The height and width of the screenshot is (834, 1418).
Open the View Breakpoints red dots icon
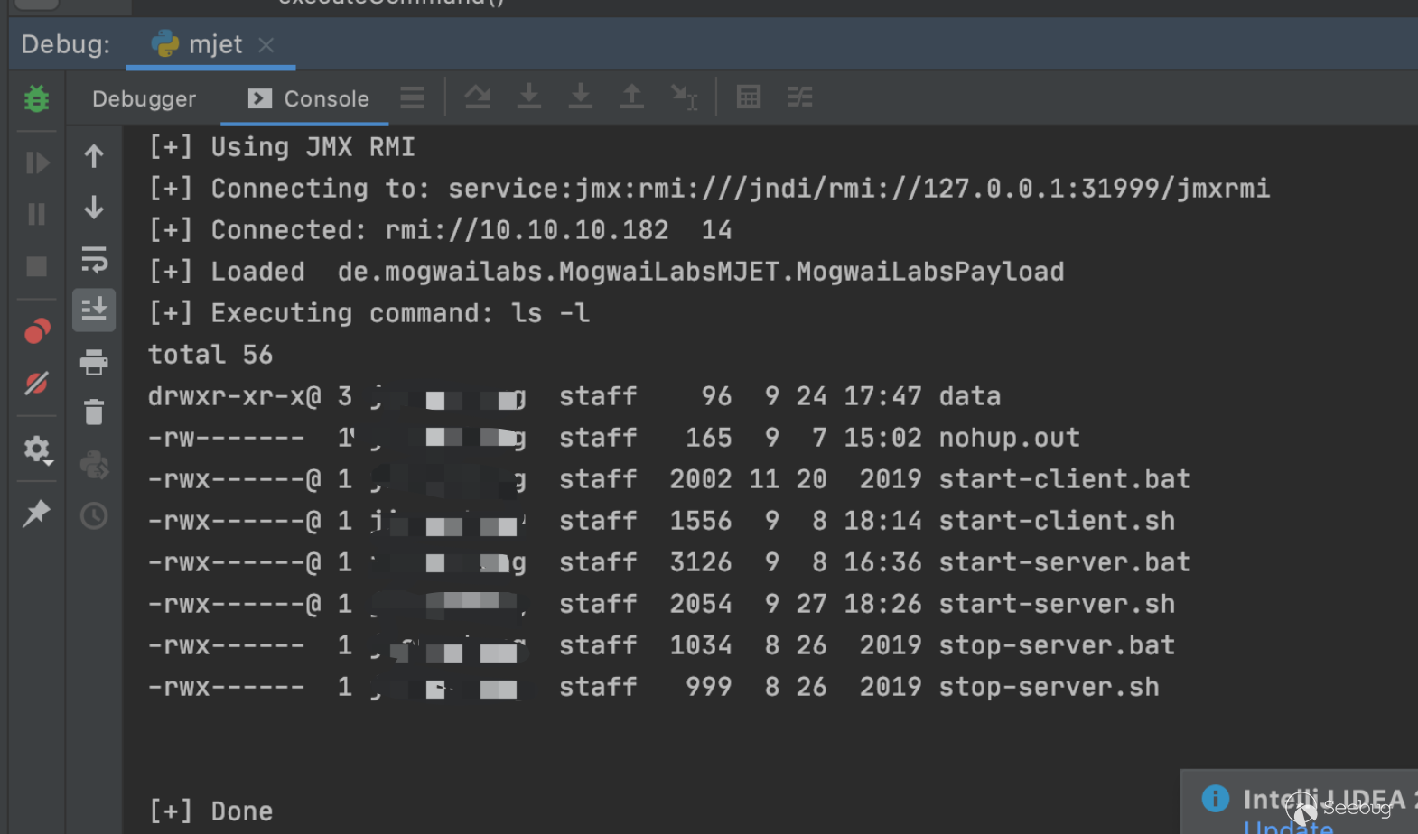[37, 331]
